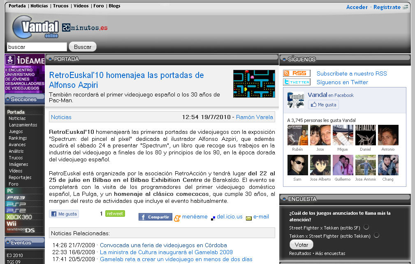Open Foro in top menu

coord(98,6)
